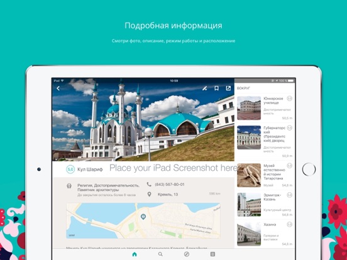Select Музей естественной истории Татарстана title
347x260 pixels.
(x=274, y=172)
